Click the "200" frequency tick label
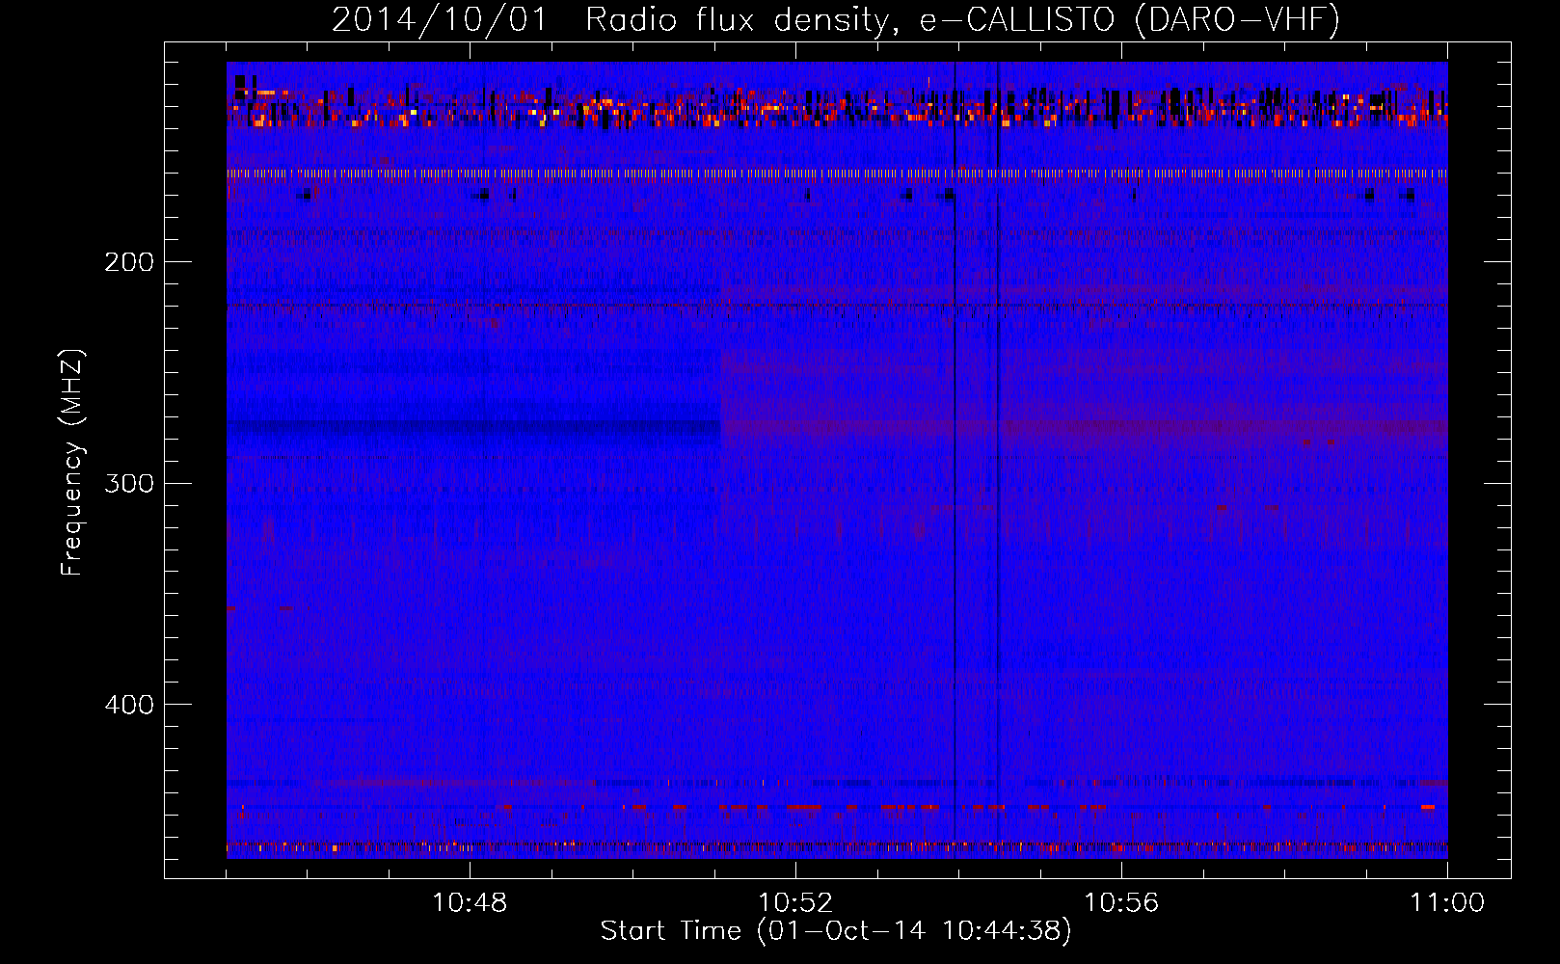1560x964 pixels. pos(129,262)
